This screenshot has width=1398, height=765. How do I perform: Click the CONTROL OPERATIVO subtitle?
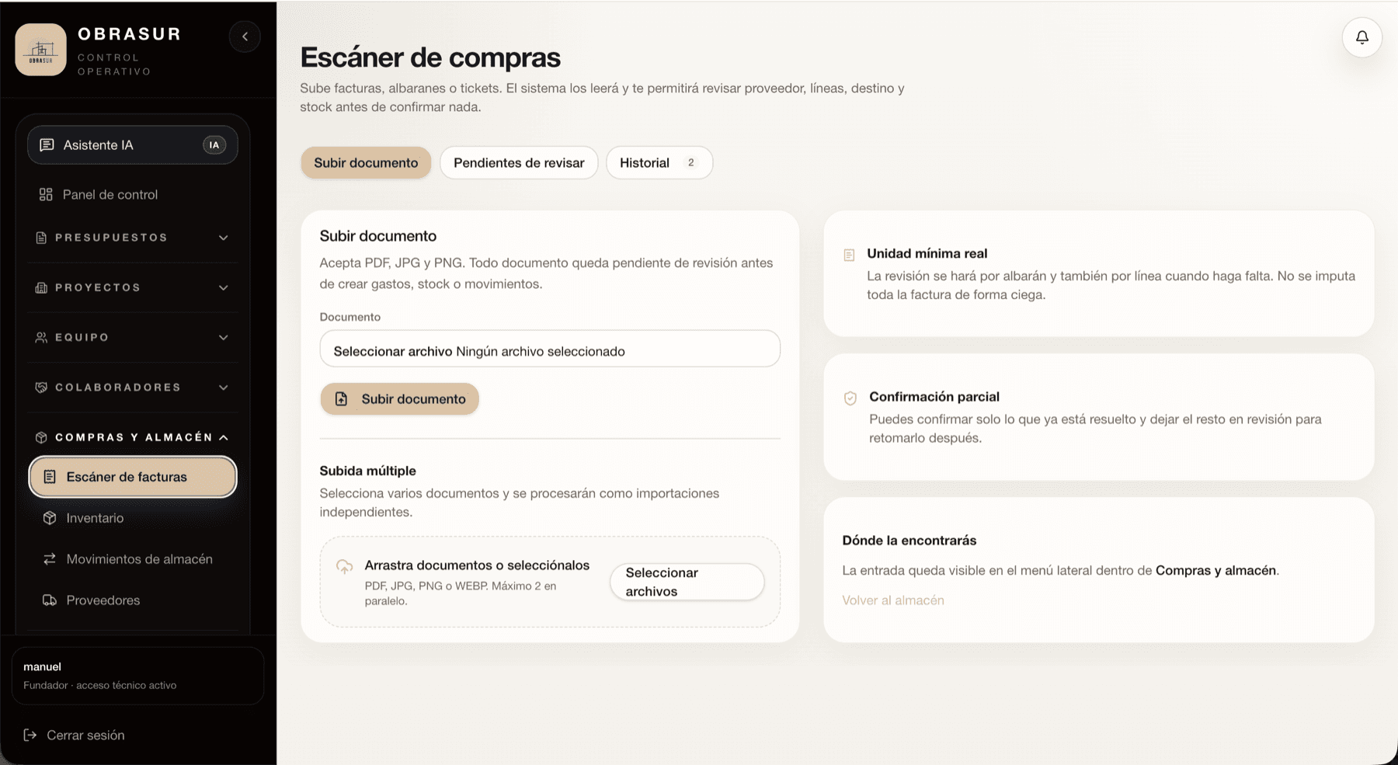click(x=114, y=64)
